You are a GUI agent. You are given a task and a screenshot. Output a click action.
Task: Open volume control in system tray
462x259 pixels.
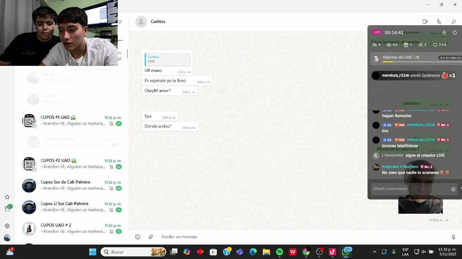tap(424, 252)
